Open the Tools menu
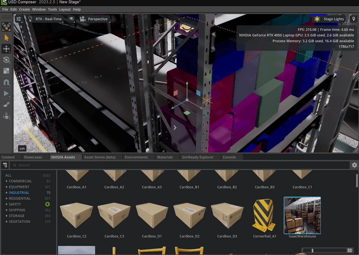Image resolution: width=359 pixels, height=255 pixels. tap(52, 9)
